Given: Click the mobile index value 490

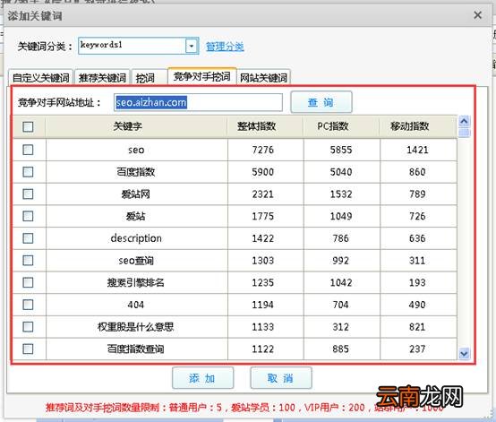Looking at the screenshot, I should [417, 305].
